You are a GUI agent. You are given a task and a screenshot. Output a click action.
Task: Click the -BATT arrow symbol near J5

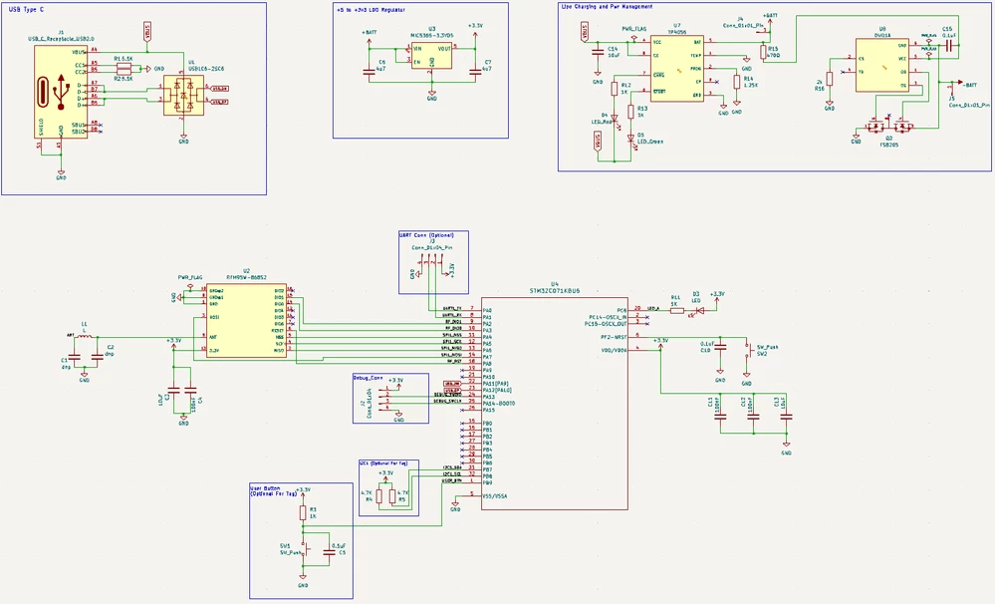click(x=961, y=84)
